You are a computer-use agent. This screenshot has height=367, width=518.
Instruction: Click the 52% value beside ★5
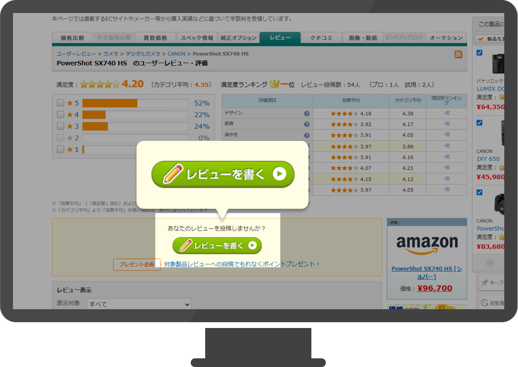coord(202,103)
